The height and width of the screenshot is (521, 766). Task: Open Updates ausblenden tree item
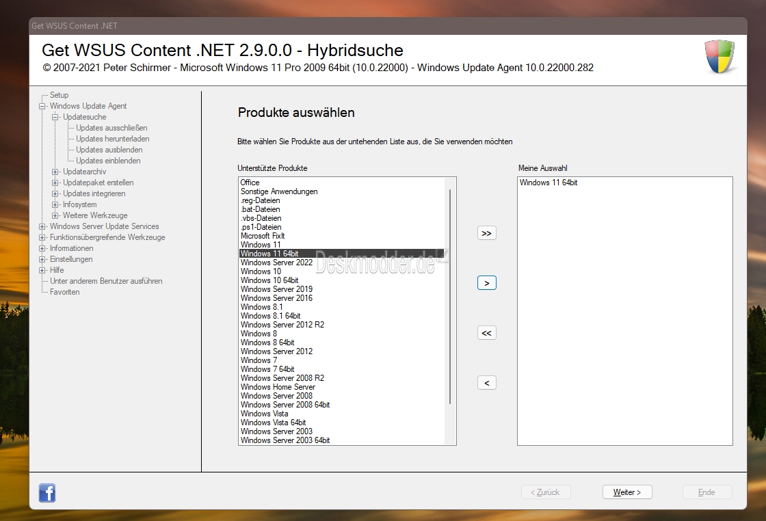(x=109, y=150)
